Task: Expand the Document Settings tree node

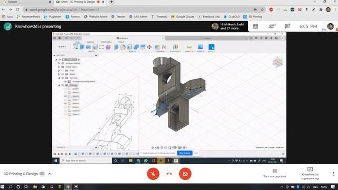Action: 59,63
